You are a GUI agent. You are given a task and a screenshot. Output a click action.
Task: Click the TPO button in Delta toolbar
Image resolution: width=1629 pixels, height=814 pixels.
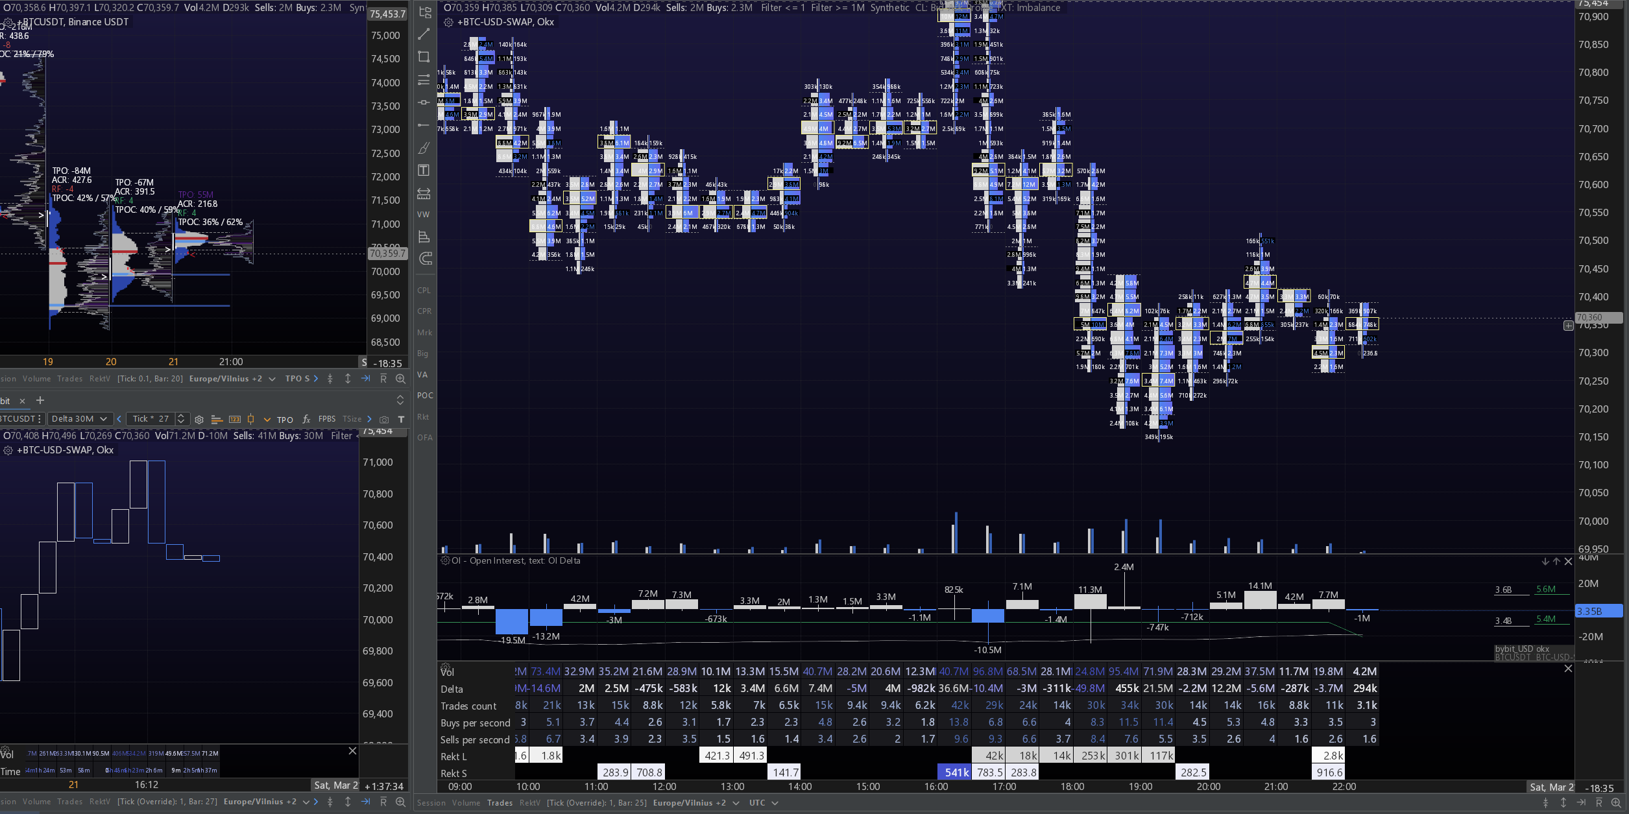pyautogui.click(x=285, y=420)
